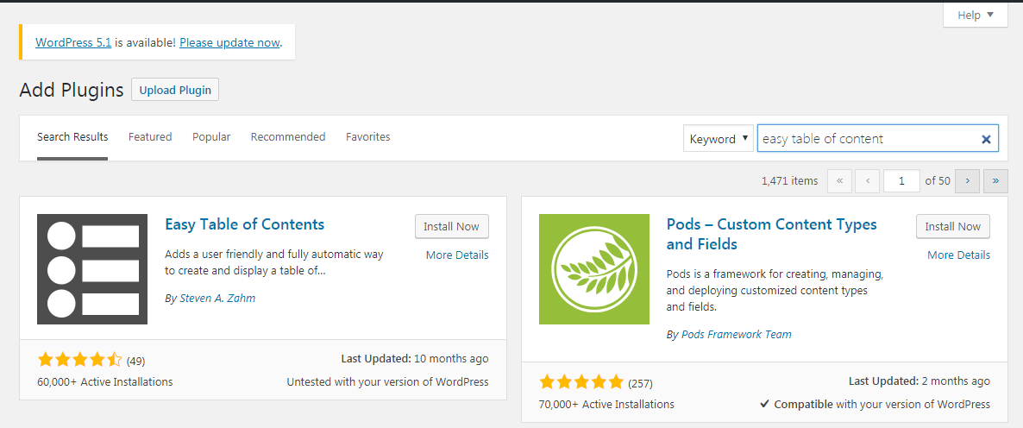Image resolution: width=1023 pixels, height=428 pixels.
Task: Select the Search Results tab
Action: [72, 137]
